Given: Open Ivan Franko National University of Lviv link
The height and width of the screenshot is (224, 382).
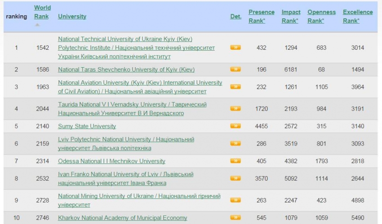Looking at the screenshot, I should [125, 179].
